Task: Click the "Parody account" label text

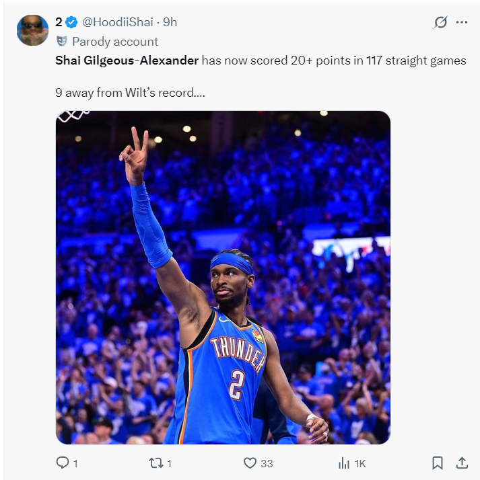Action: pyautogui.click(x=115, y=41)
